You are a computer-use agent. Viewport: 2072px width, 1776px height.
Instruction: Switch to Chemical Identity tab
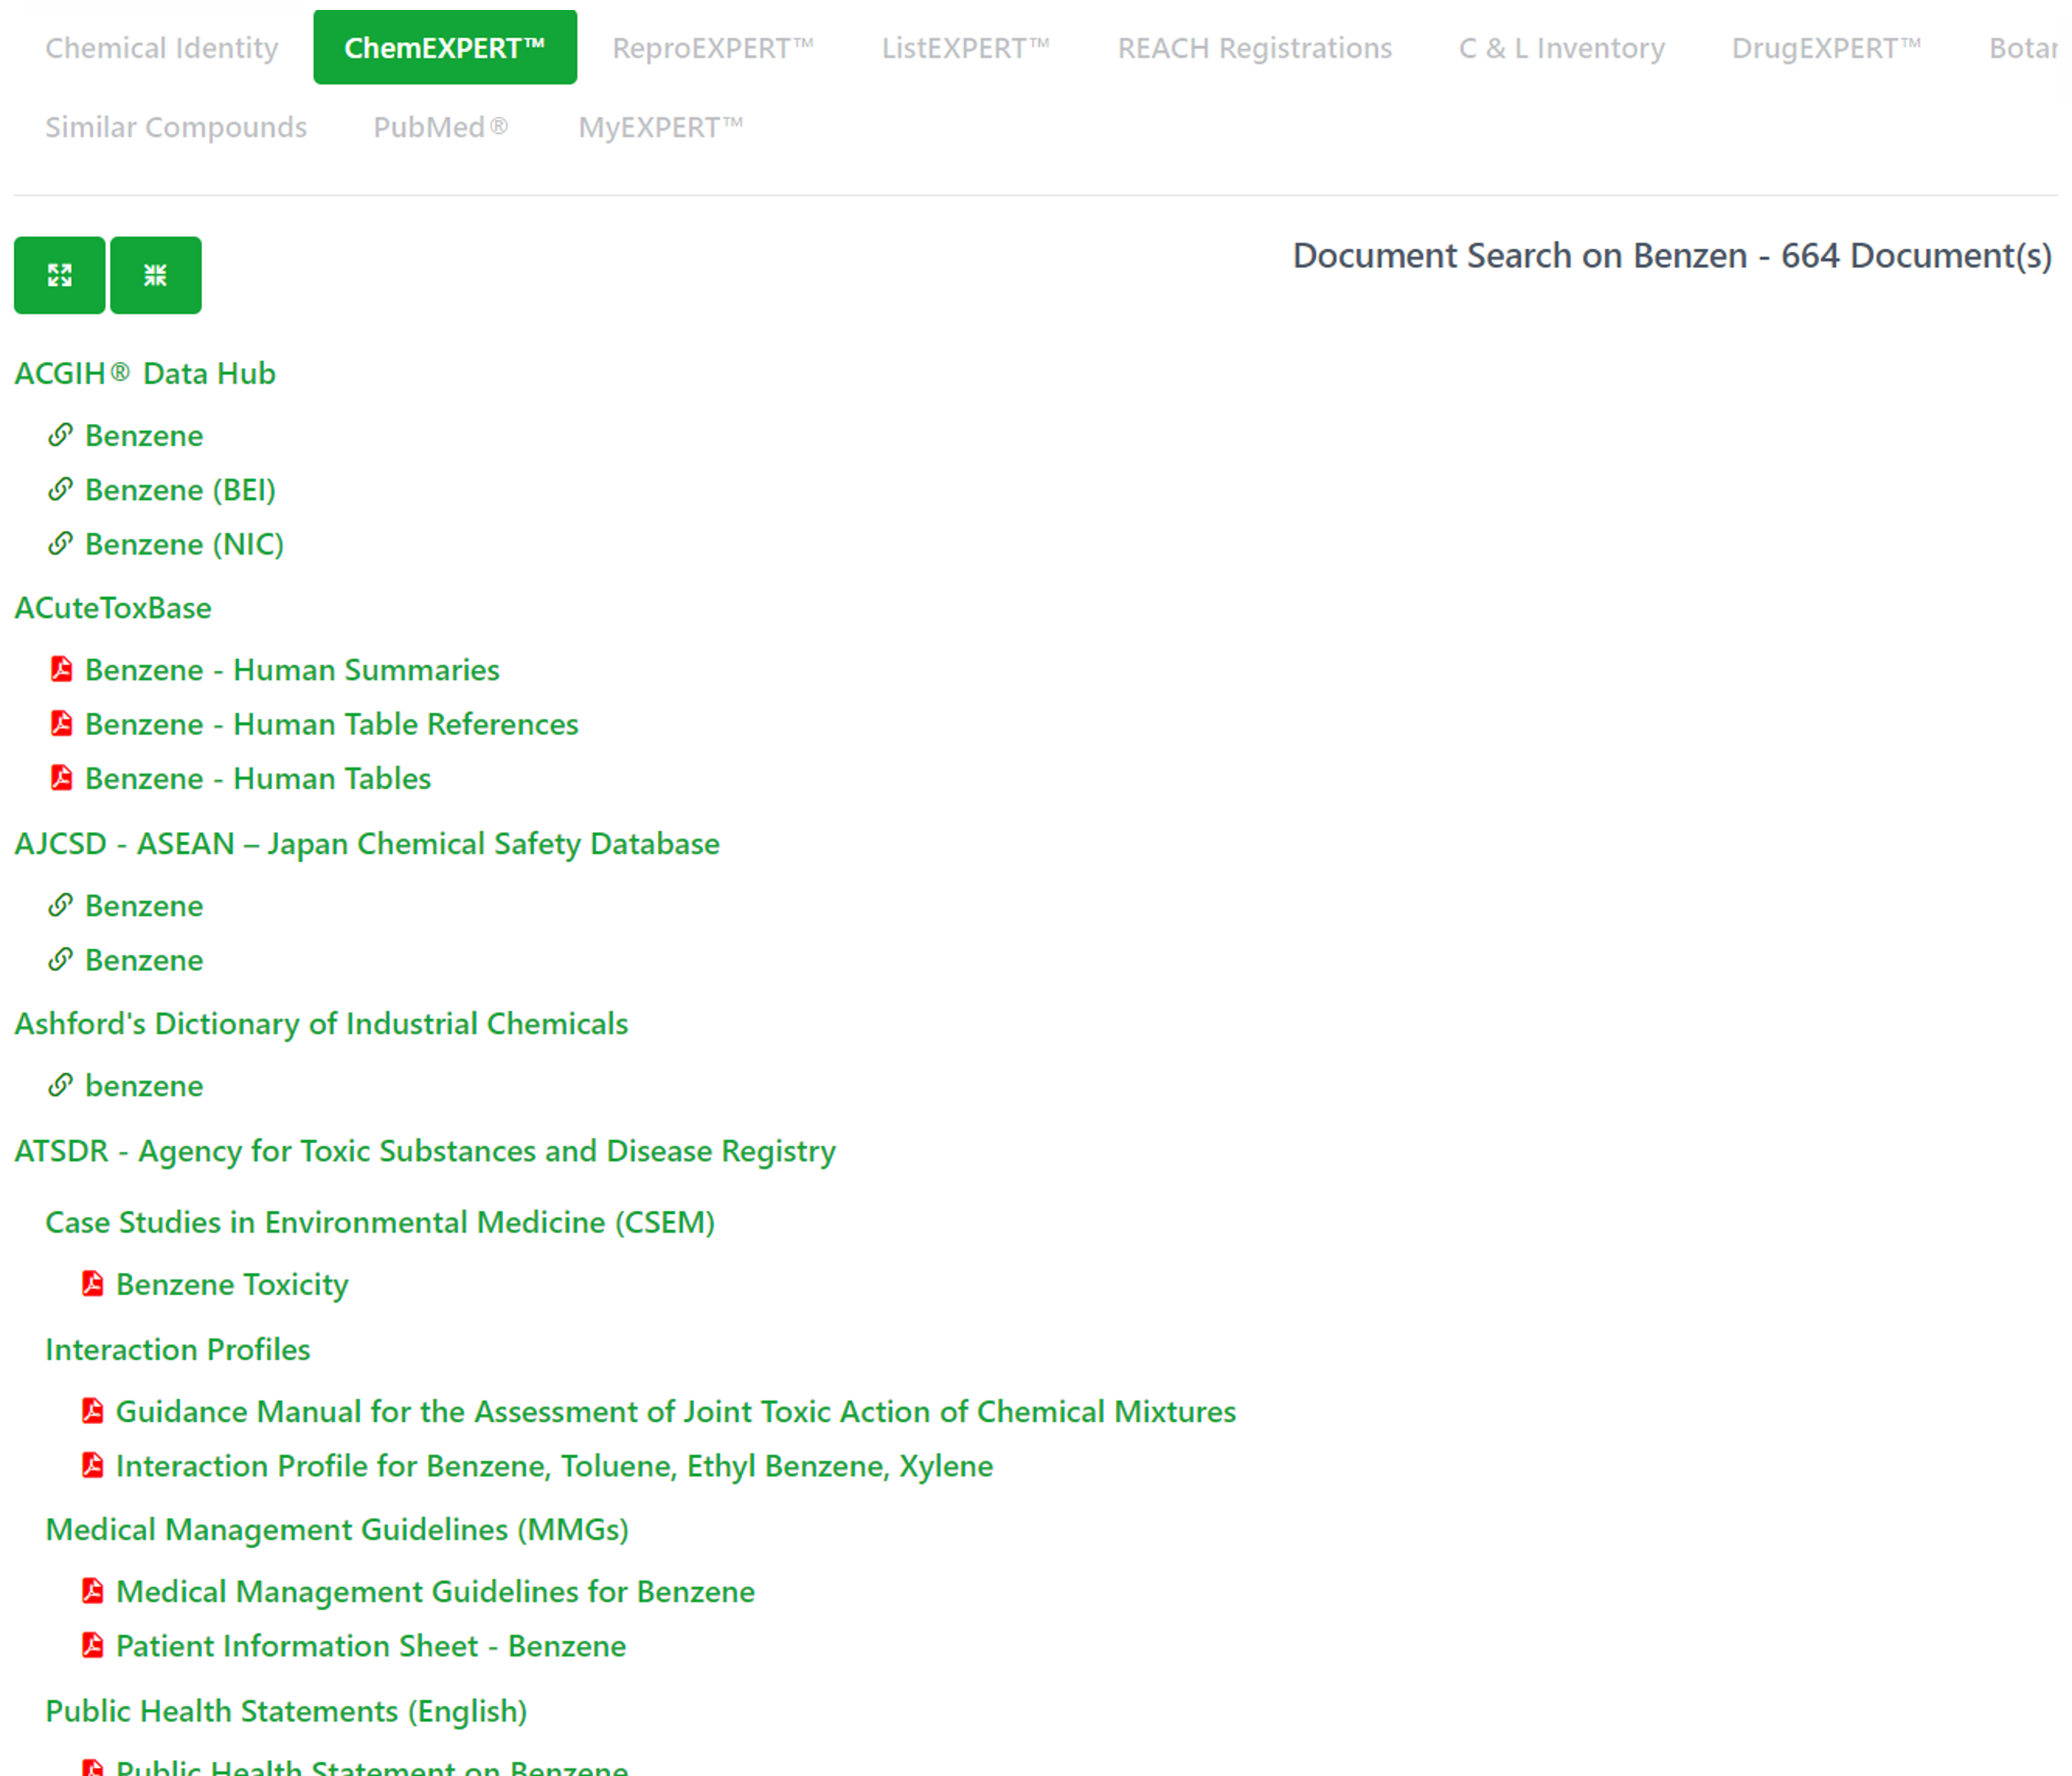point(162,47)
